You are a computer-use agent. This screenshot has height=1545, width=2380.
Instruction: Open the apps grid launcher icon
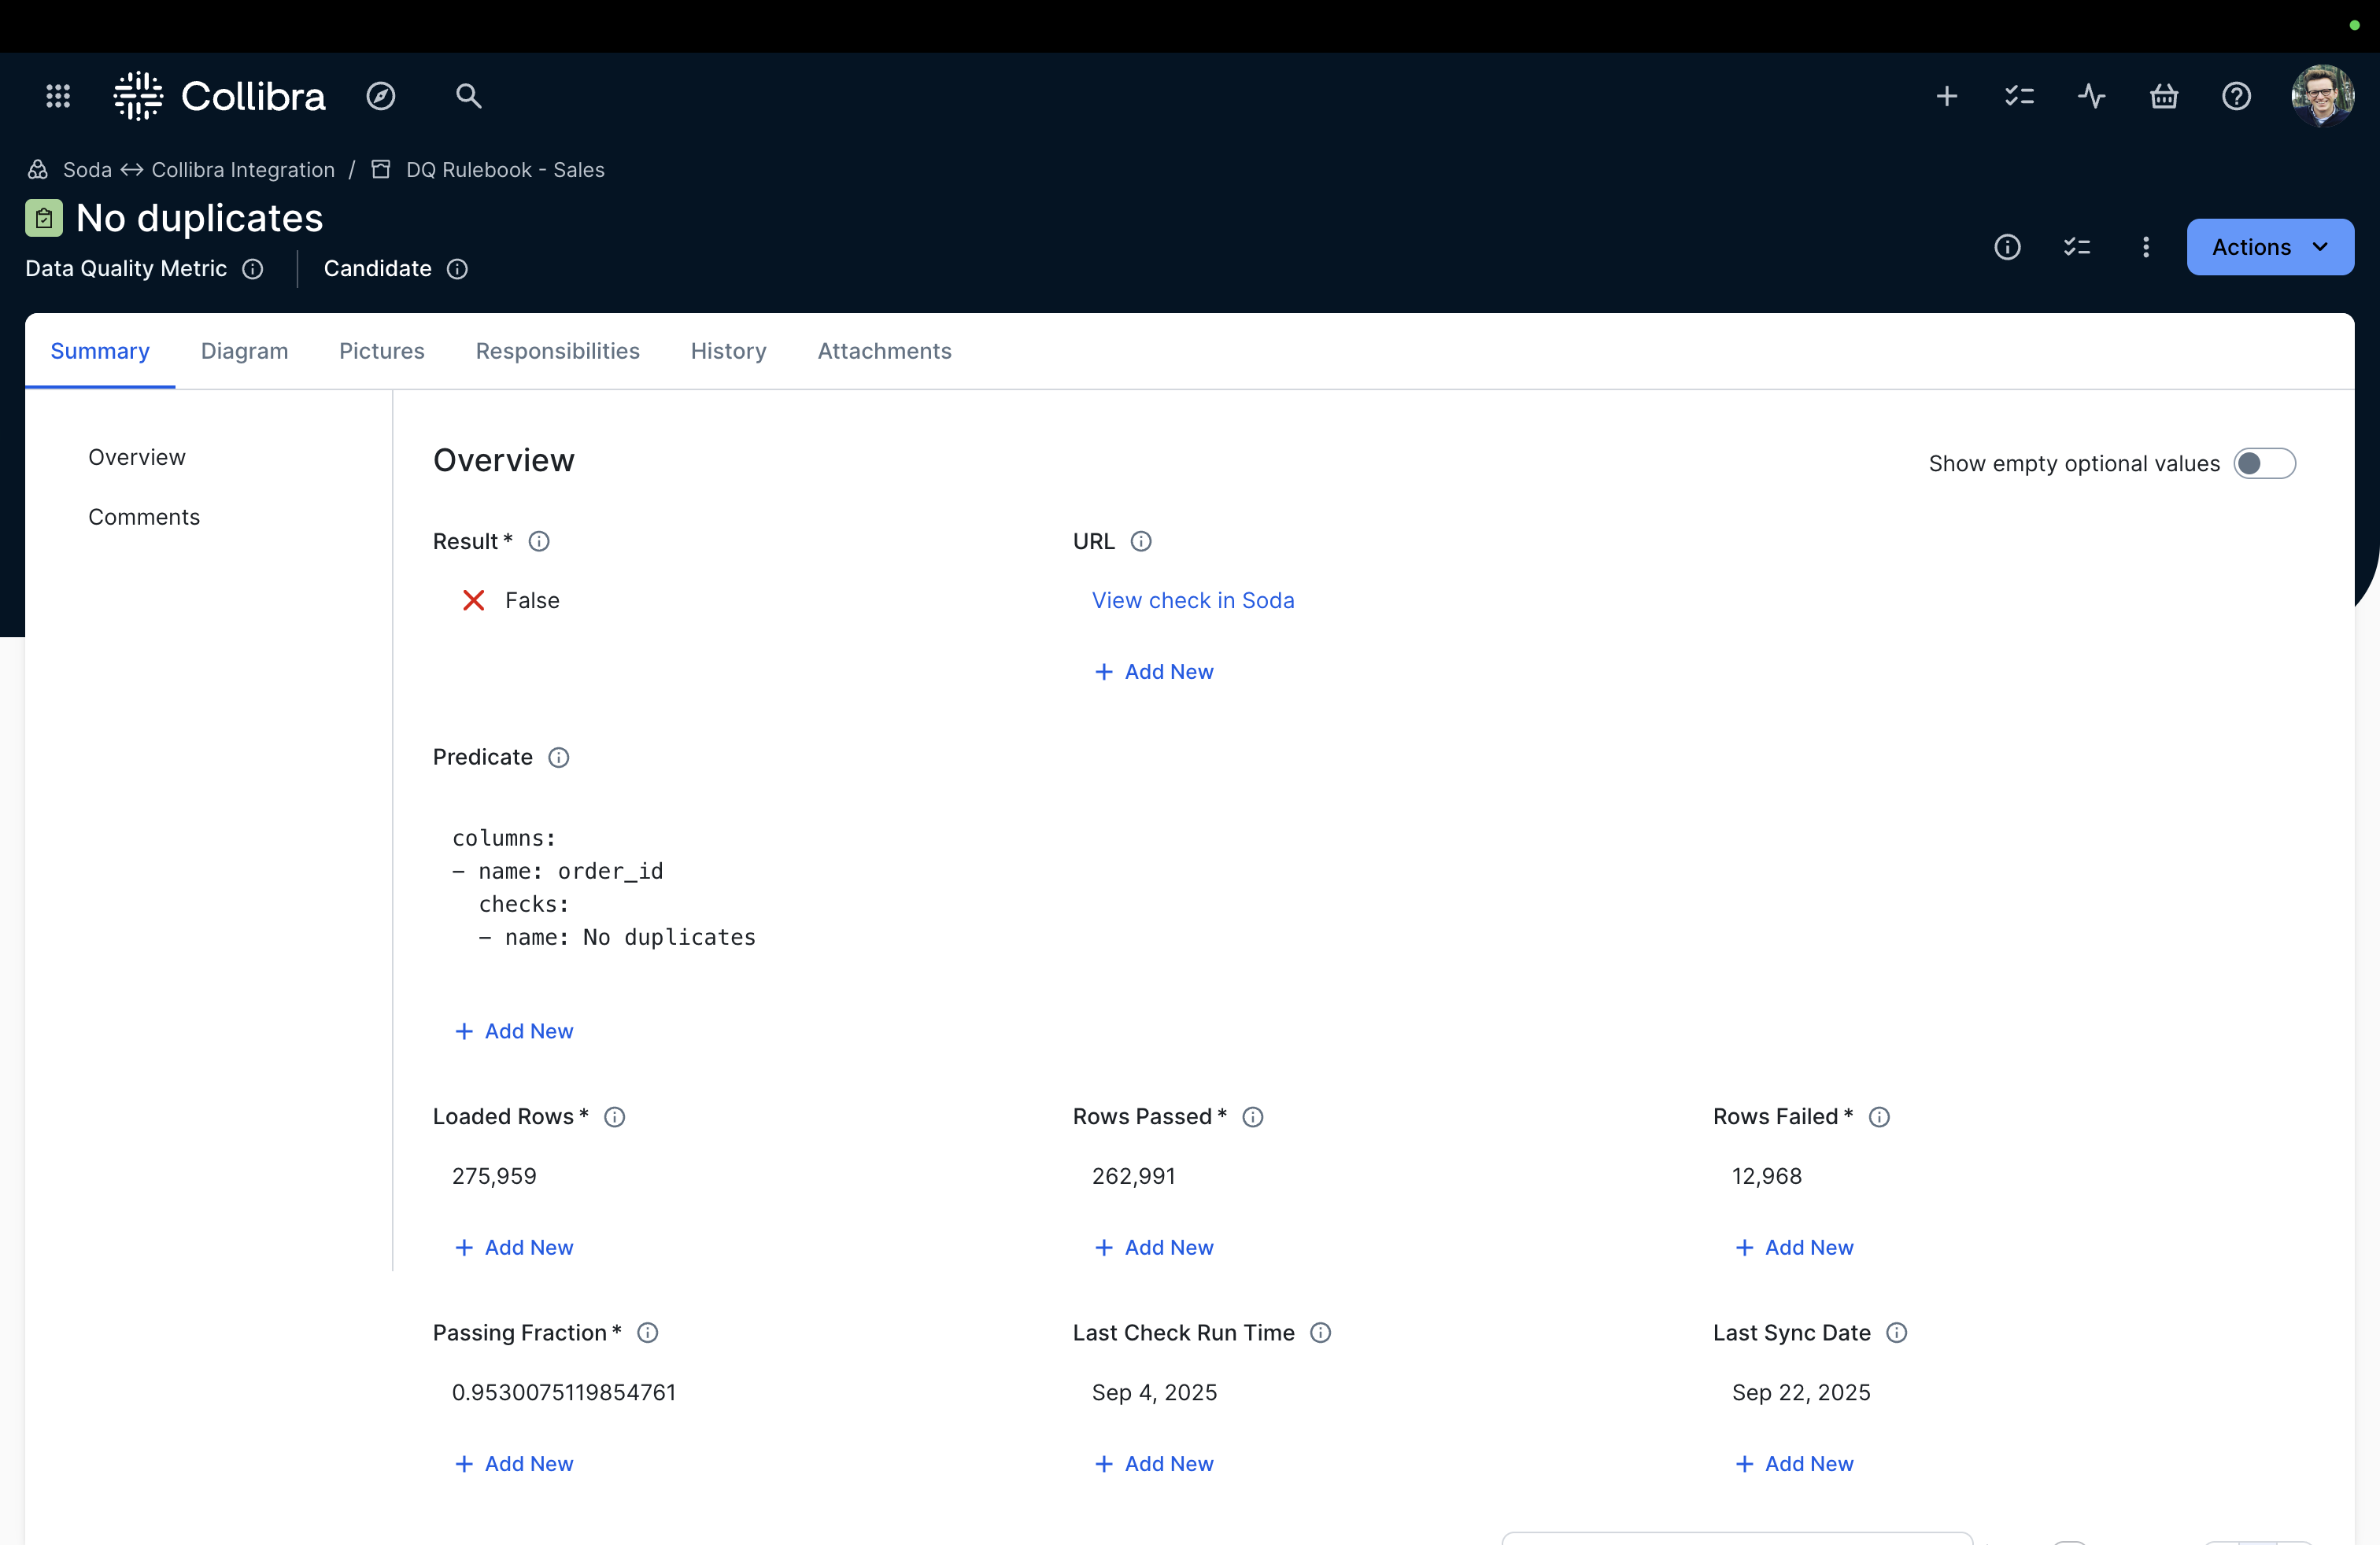pyautogui.click(x=58, y=96)
